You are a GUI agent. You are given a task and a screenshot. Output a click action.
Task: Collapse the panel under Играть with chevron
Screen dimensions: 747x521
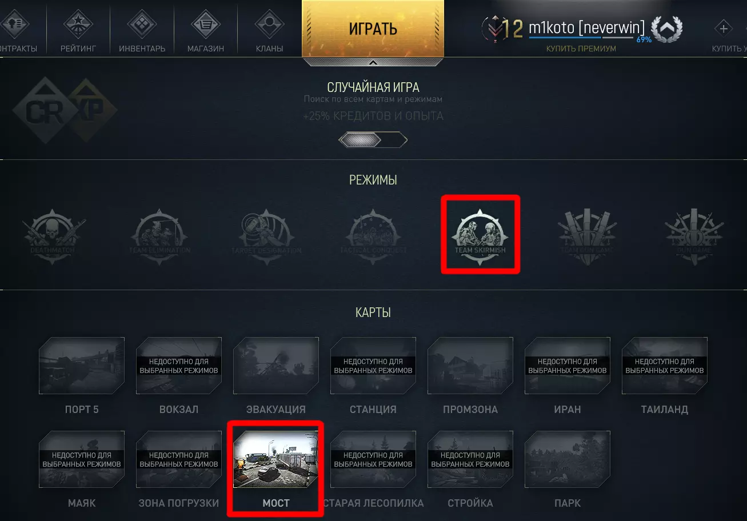tap(373, 62)
